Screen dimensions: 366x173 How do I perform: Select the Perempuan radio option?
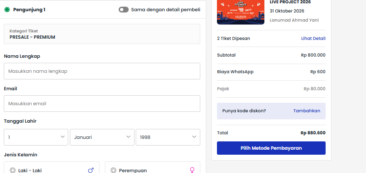pyautogui.click(x=113, y=171)
